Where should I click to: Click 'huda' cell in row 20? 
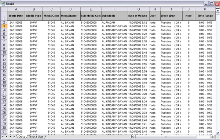click(x=155, y=90)
